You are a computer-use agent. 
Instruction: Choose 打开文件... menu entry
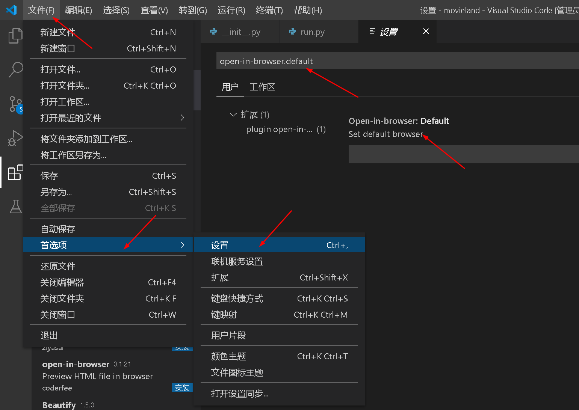(x=108, y=69)
